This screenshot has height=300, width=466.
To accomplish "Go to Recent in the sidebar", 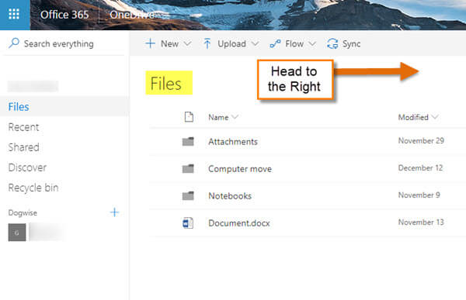I will pyautogui.click(x=23, y=127).
